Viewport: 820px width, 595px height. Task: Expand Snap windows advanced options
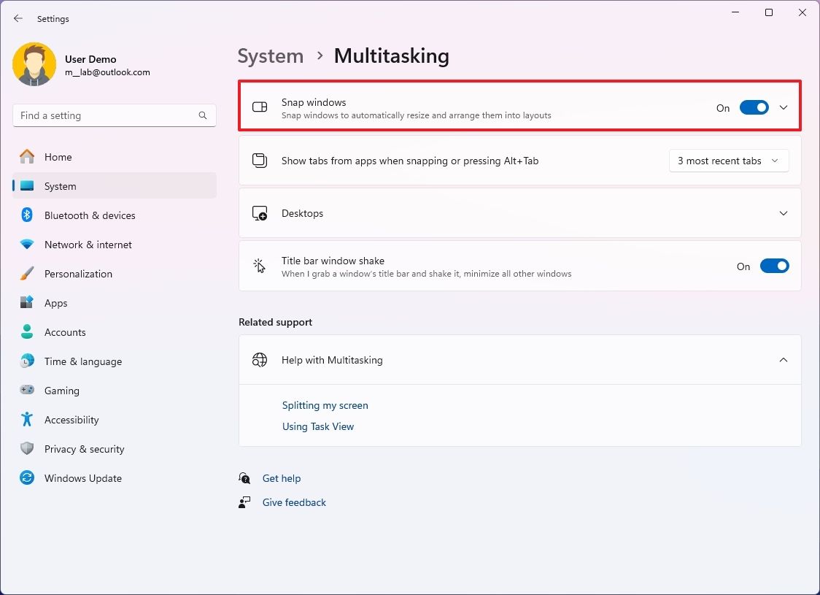tap(784, 107)
